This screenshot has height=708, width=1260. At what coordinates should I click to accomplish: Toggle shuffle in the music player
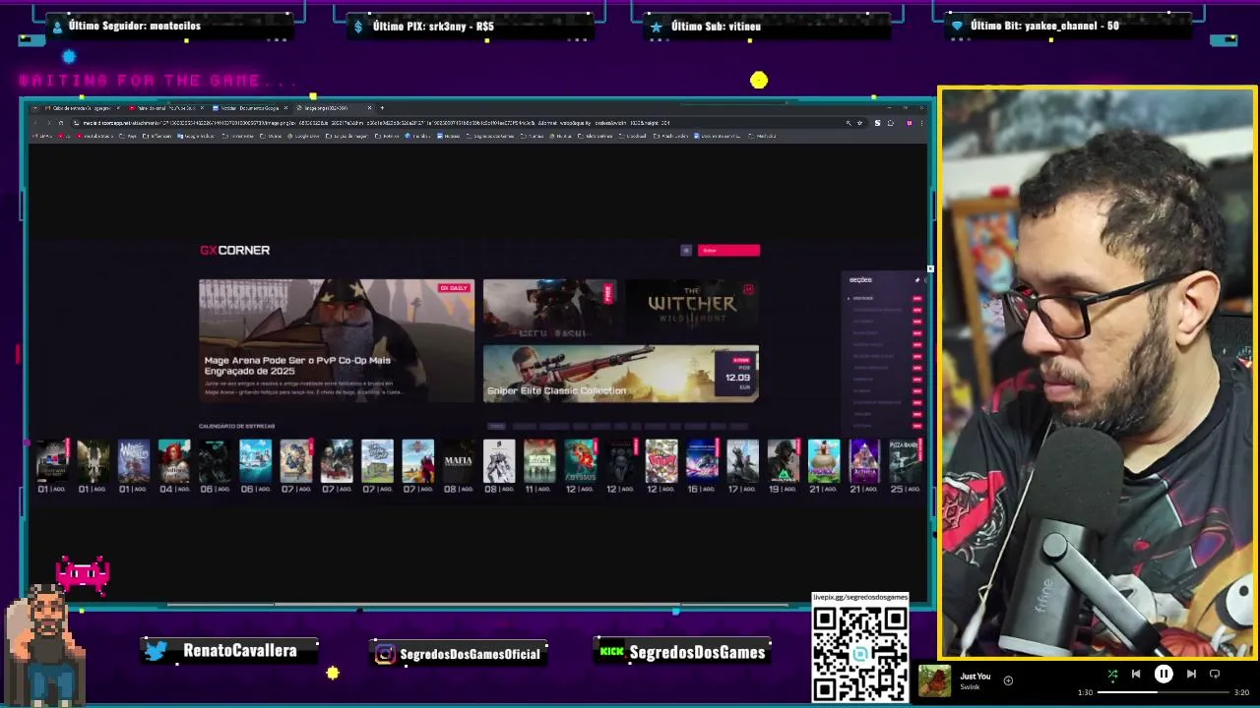[x=1112, y=674]
